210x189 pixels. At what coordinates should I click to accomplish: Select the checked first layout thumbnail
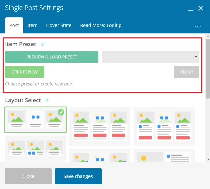click(35, 120)
